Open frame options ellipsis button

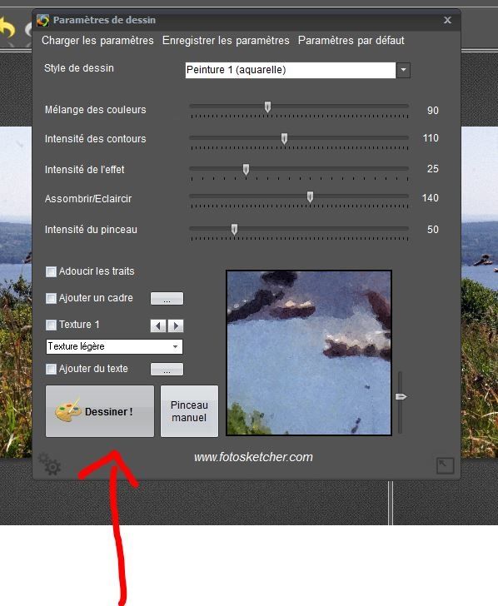[167, 298]
